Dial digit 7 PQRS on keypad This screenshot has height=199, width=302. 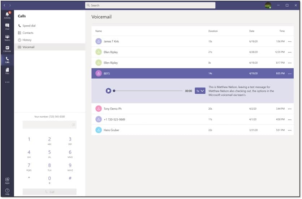tap(29, 167)
